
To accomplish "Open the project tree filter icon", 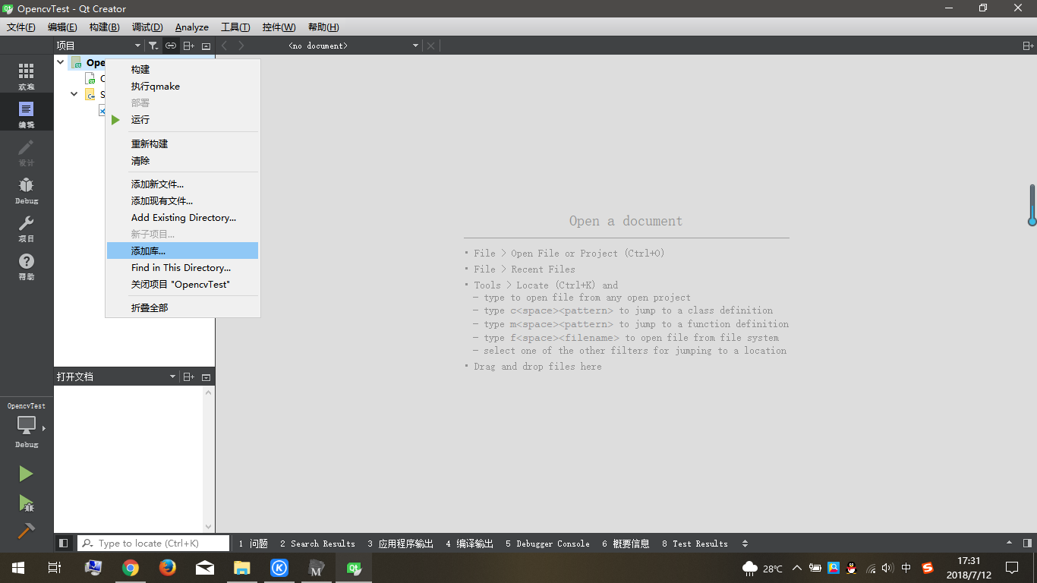I will (x=153, y=46).
